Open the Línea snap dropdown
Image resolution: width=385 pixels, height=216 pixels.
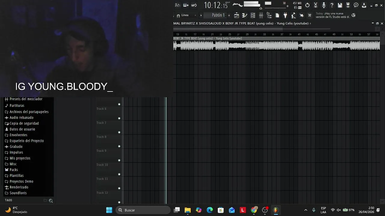(x=189, y=15)
